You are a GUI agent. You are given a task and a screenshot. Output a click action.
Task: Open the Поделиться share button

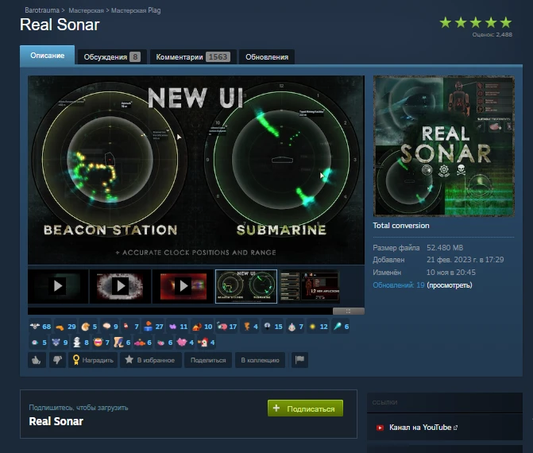(x=208, y=360)
